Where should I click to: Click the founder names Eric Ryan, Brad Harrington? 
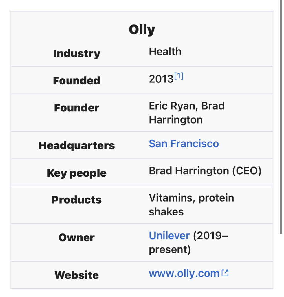(x=186, y=113)
